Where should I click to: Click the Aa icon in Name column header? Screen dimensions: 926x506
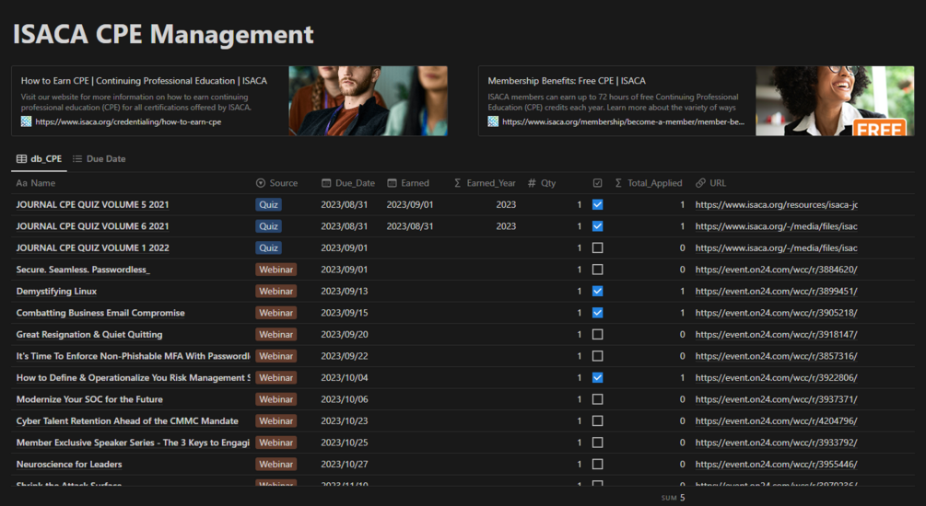coord(21,183)
